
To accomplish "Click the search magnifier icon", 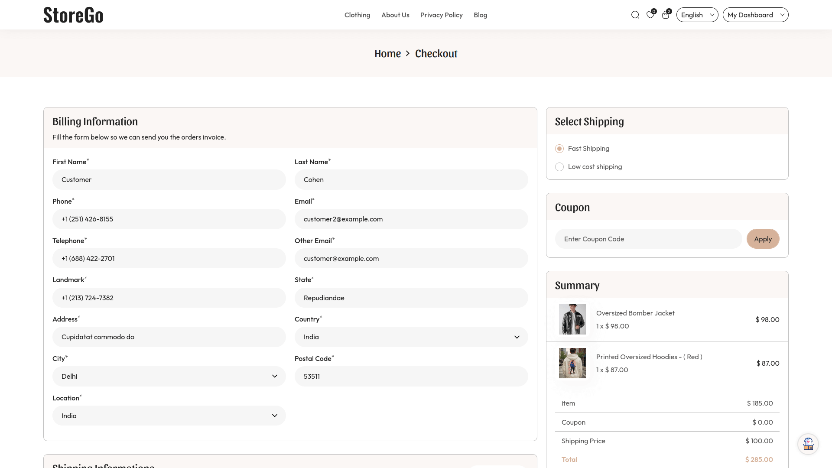I will (635, 15).
